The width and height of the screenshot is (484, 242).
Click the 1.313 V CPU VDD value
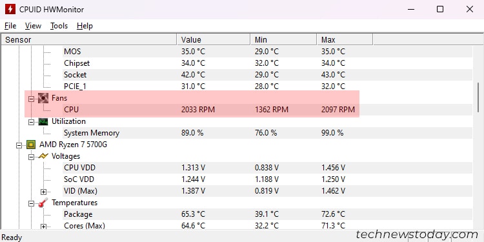tap(193, 168)
